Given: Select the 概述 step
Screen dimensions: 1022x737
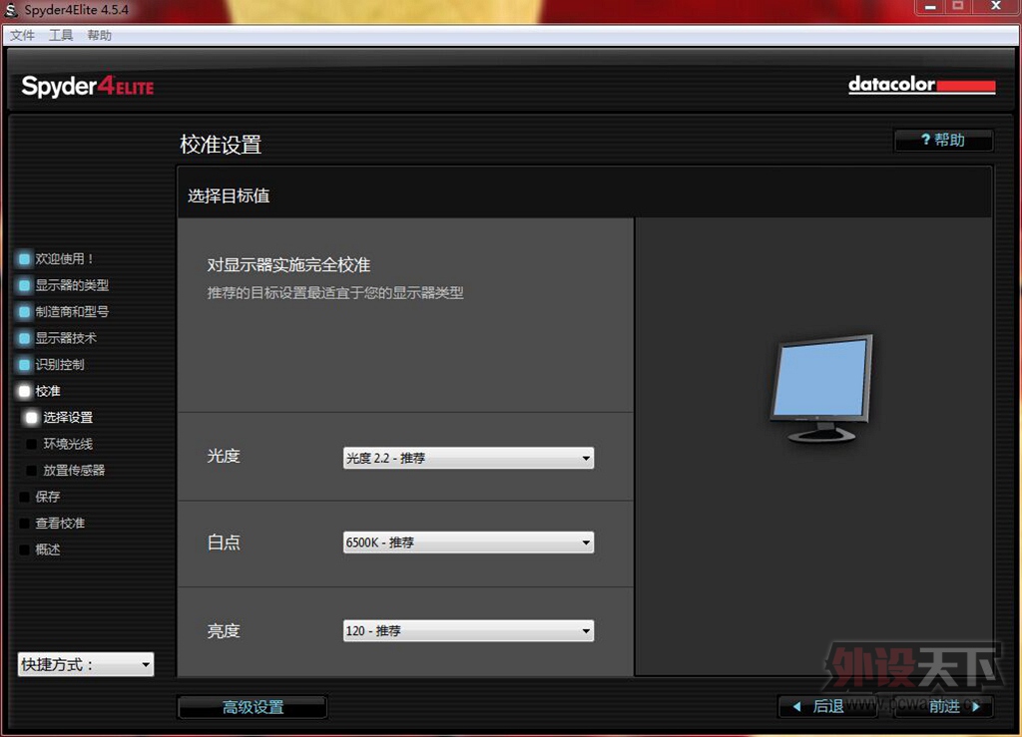Looking at the screenshot, I should click(48, 550).
